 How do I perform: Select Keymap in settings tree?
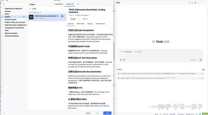[x=8, y=11]
